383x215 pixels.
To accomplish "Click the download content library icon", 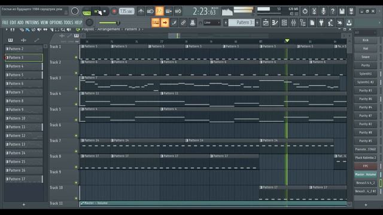I will [349, 23].
